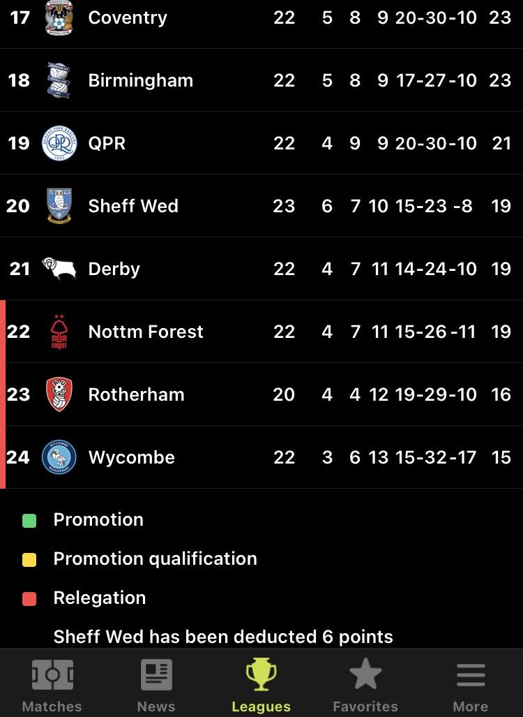Tap the News newspaper icon
523x717 pixels.
(x=156, y=674)
